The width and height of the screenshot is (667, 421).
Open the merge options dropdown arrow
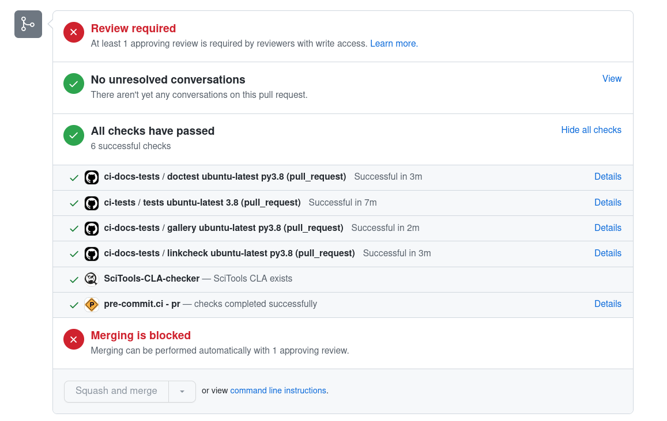click(x=182, y=391)
